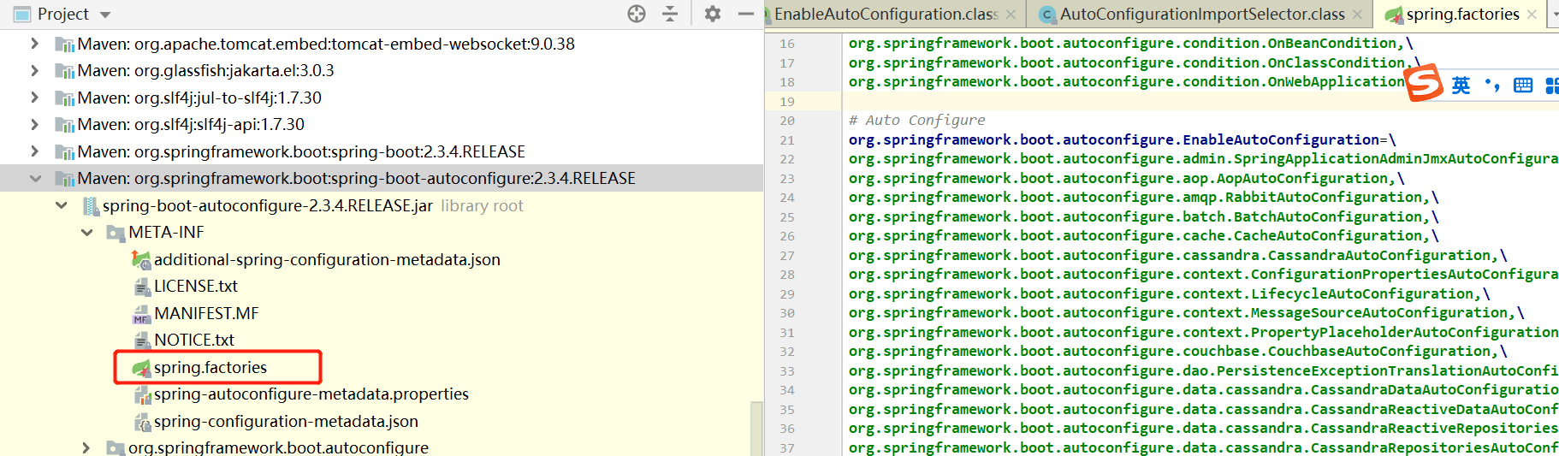Viewport: 1559px width, 456px height.
Task: Select LICENSE.txt in the tree
Action: click(x=196, y=286)
